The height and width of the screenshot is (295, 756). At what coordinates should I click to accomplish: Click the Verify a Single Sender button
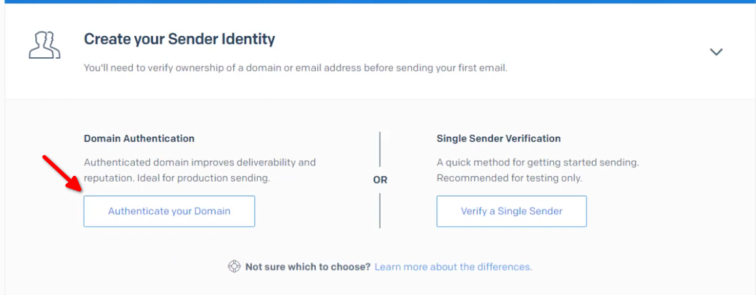(x=512, y=211)
